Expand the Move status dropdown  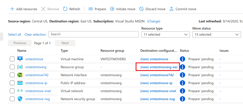point(217,34)
